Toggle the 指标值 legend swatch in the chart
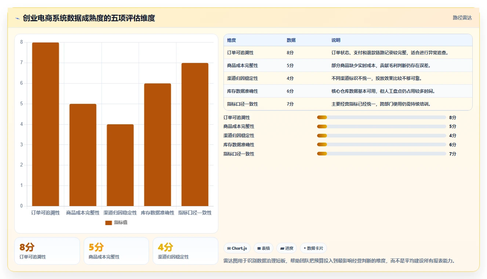 108,223
